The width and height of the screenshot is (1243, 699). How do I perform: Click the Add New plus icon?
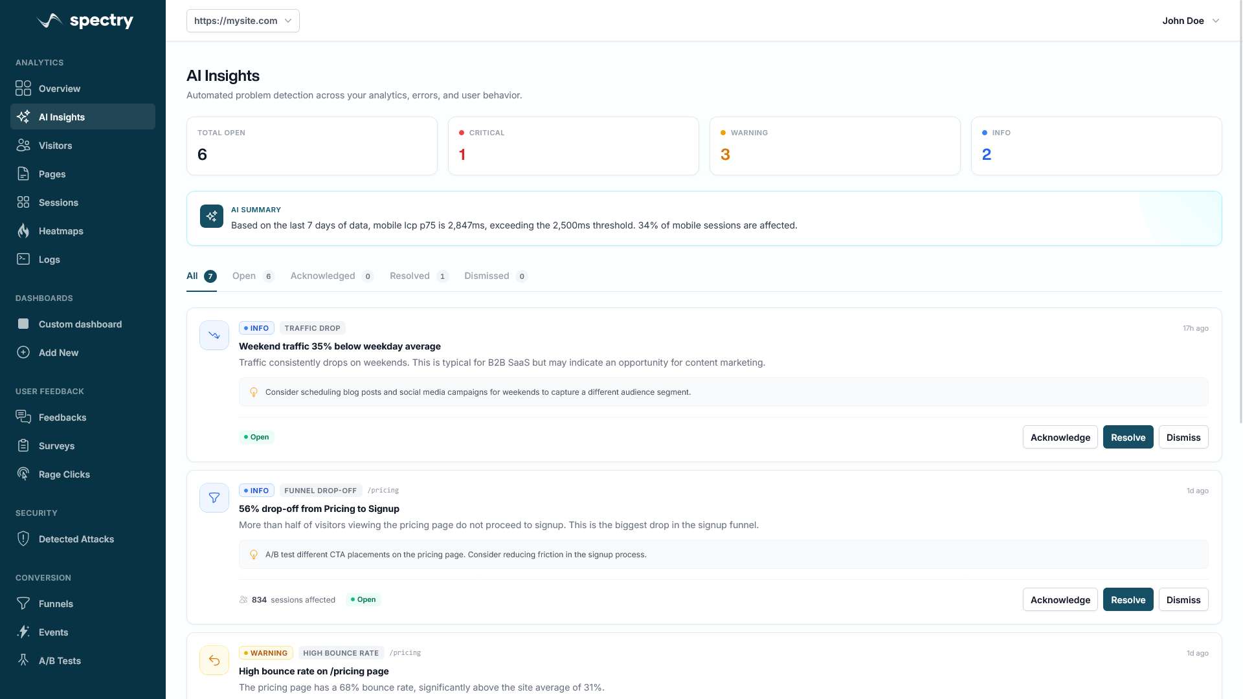tap(23, 353)
